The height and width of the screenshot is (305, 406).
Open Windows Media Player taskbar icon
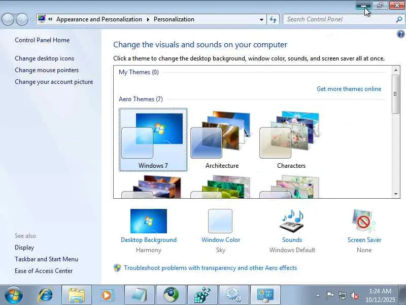coord(108,295)
